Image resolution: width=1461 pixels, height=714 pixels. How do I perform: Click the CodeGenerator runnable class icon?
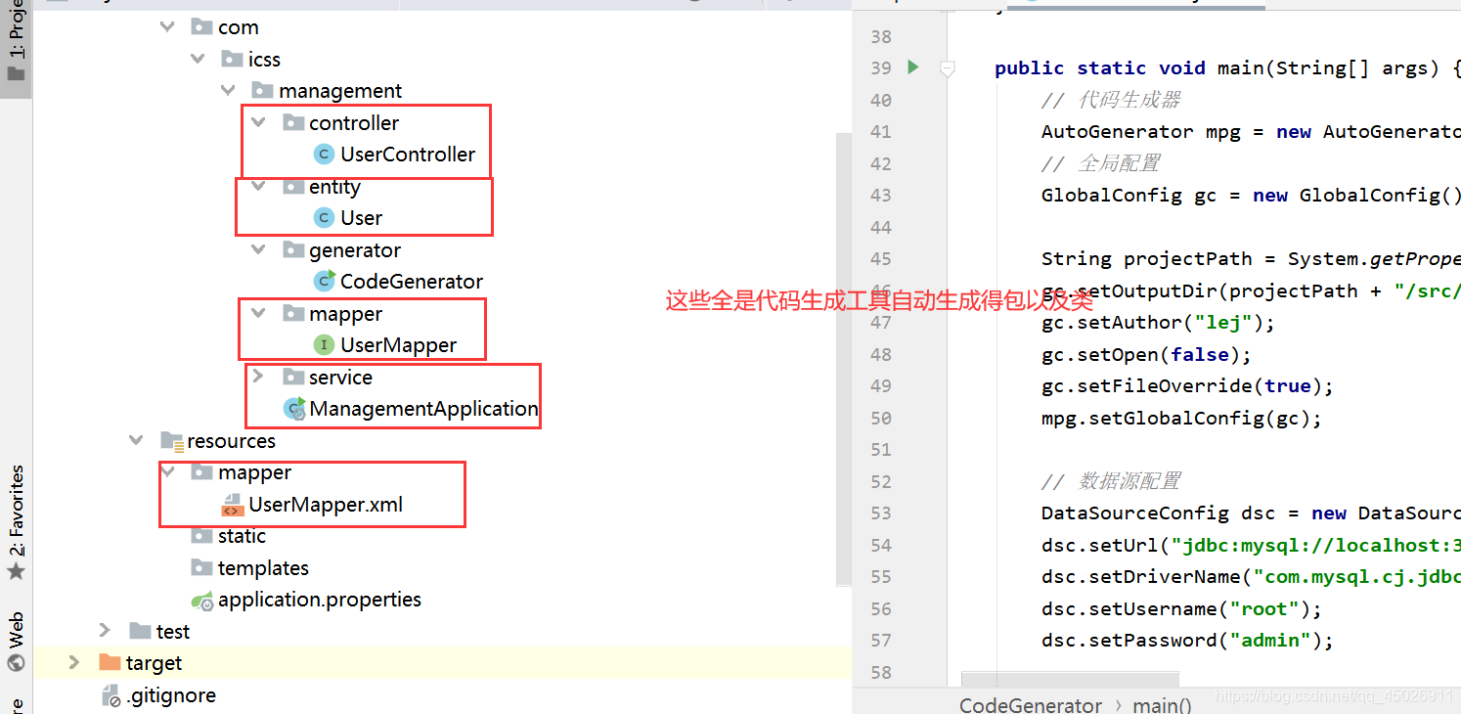[324, 281]
